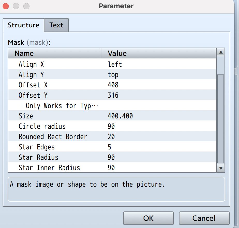Click the scroll up arrow
The height and width of the screenshot is (228, 239).
(221, 53)
